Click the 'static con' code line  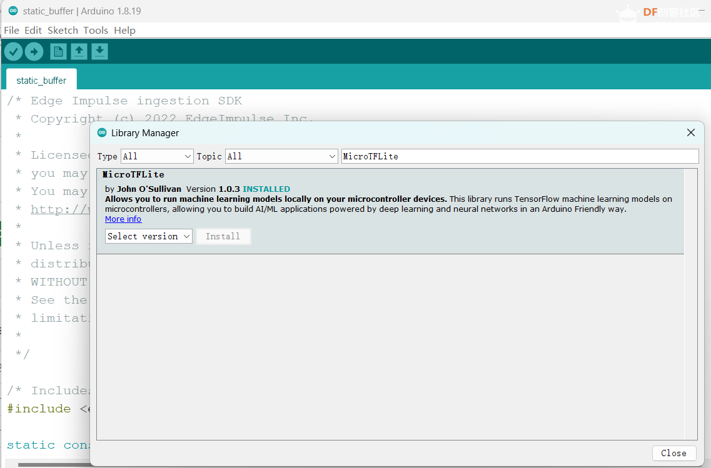49,445
